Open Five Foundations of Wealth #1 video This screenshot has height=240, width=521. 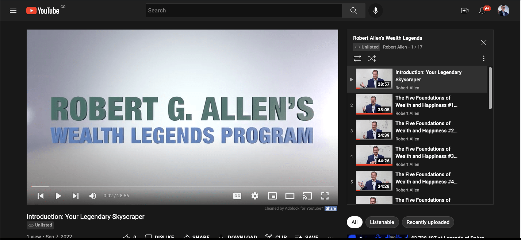tap(417, 105)
